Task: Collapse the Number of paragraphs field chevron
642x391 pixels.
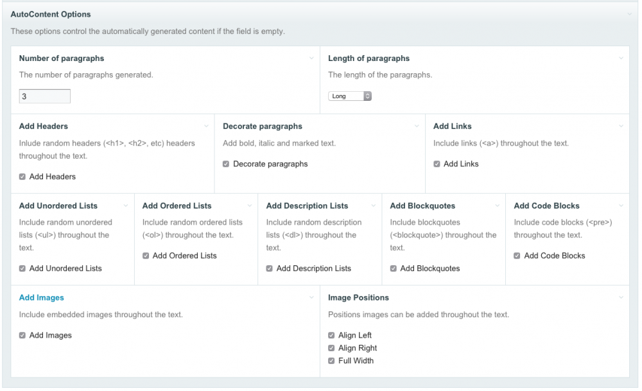Action: [312, 58]
